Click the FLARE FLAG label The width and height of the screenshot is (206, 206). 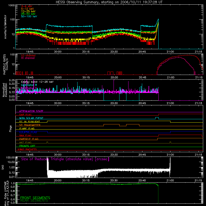(x=27, y=128)
